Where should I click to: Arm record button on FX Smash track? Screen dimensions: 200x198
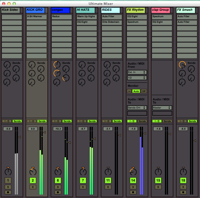183,192
